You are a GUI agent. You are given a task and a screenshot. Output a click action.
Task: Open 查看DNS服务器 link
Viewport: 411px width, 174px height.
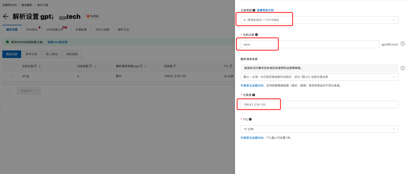[x=57, y=42]
